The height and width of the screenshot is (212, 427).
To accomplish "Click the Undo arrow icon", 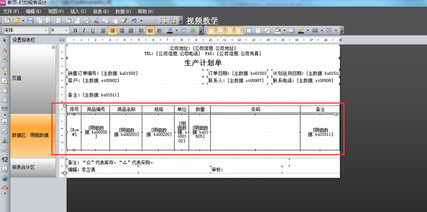I will [134, 21].
